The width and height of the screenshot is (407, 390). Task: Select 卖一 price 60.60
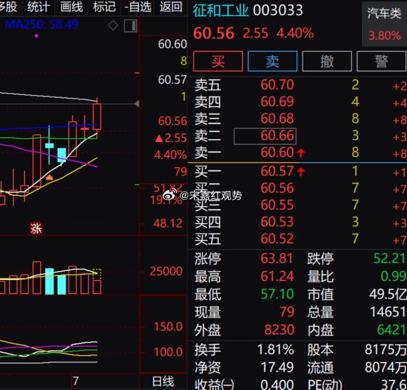click(x=277, y=153)
